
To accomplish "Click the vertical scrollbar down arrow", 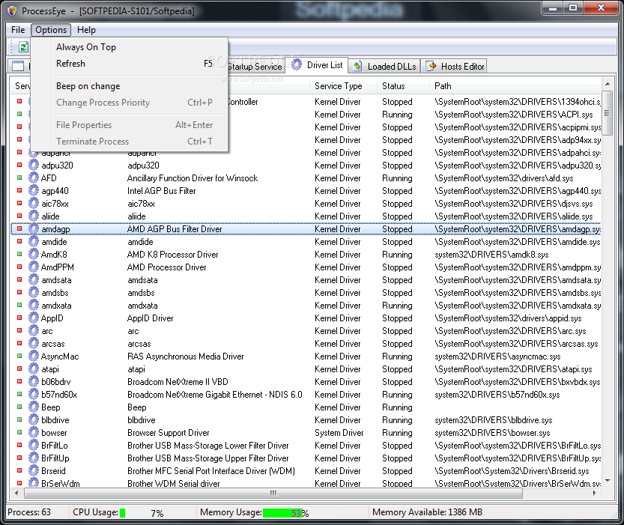I will coord(608,482).
